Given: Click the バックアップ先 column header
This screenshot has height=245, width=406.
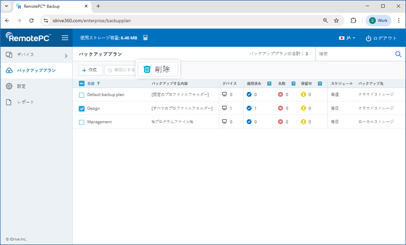Looking at the screenshot, I should tap(371, 84).
